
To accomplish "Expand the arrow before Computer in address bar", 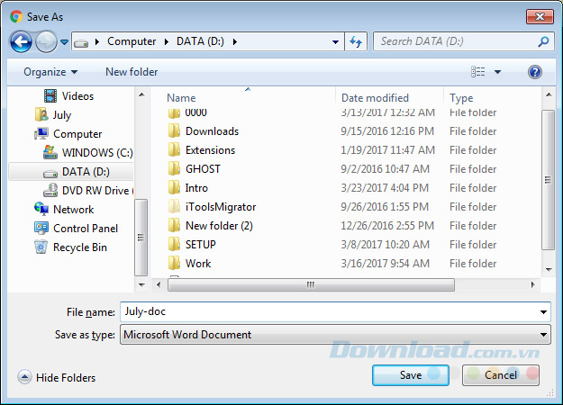I will [x=97, y=42].
